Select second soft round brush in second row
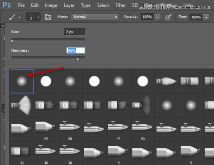 [191, 105]
